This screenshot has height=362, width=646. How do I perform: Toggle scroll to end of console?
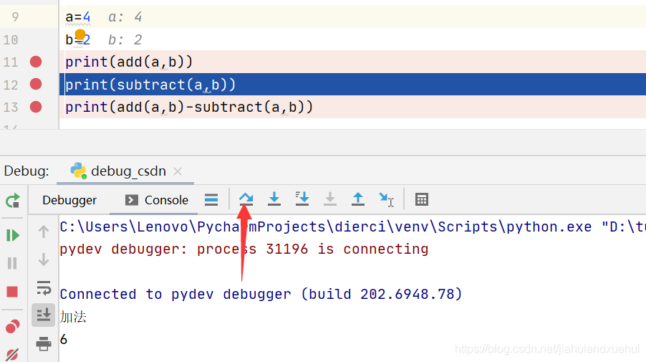[43, 315]
